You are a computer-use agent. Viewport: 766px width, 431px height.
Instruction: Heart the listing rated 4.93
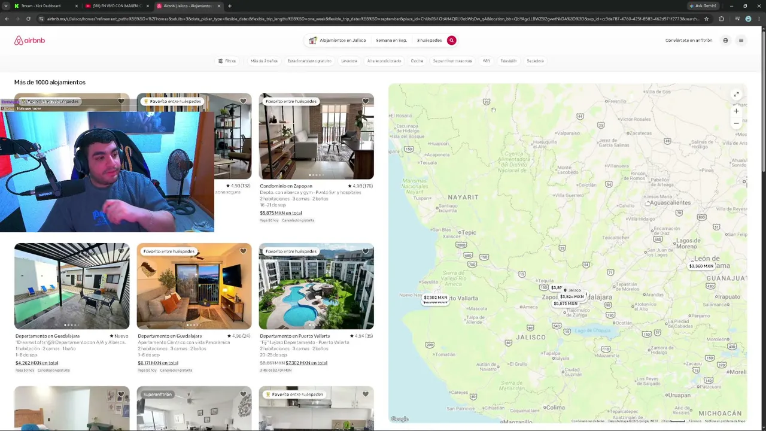click(x=243, y=101)
